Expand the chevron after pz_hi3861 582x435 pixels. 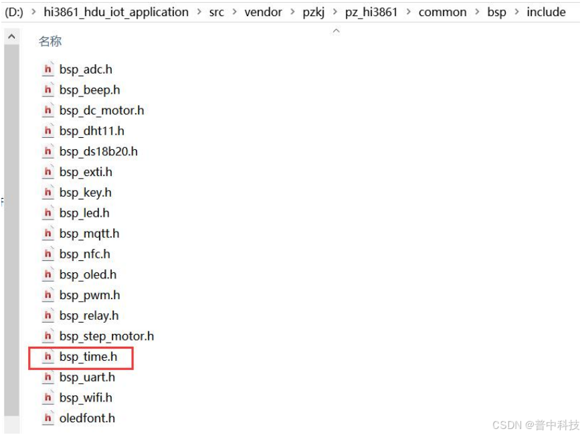pyautogui.click(x=408, y=12)
